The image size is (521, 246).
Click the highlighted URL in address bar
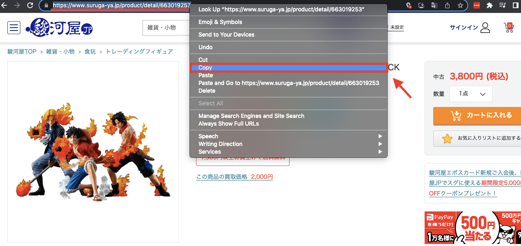pyautogui.click(x=122, y=6)
